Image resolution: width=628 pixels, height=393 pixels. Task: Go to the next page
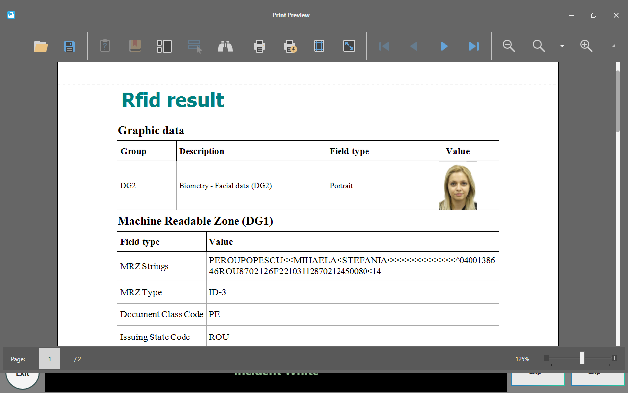point(444,46)
